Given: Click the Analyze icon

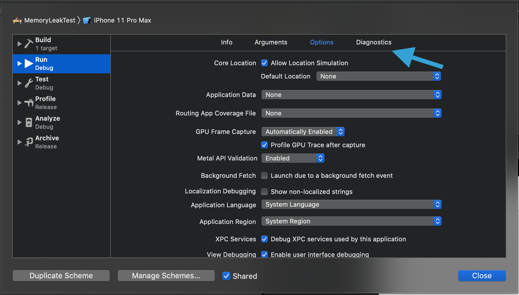Looking at the screenshot, I should (29, 122).
